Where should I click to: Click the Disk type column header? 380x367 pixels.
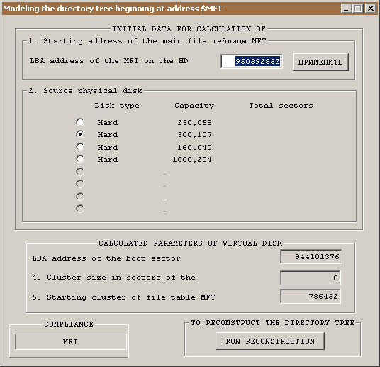click(x=117, y=106)
